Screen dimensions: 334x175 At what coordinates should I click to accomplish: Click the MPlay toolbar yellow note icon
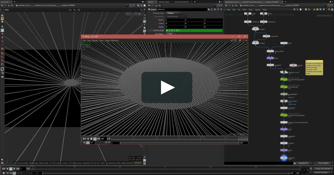[x=240, y=41]
